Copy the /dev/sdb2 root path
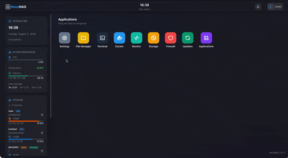This screenshot has width=288, height=158. pos(42,151)
